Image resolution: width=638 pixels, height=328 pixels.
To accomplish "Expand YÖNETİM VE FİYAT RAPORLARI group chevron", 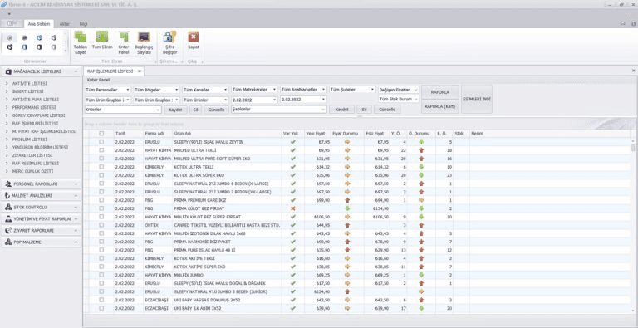I will (76, 219).
